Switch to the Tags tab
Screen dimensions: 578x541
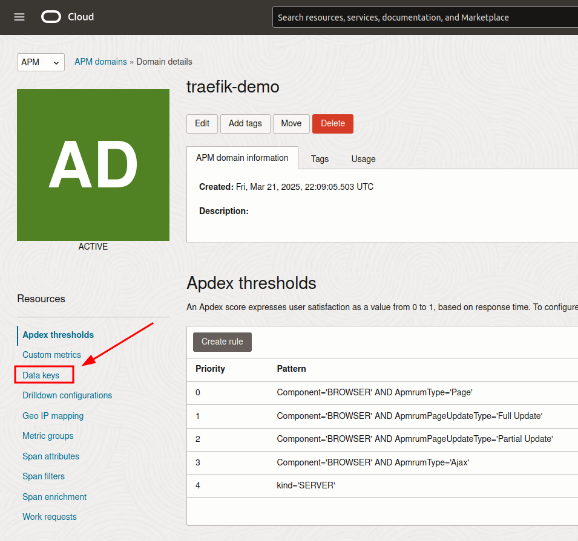(320, 159)
